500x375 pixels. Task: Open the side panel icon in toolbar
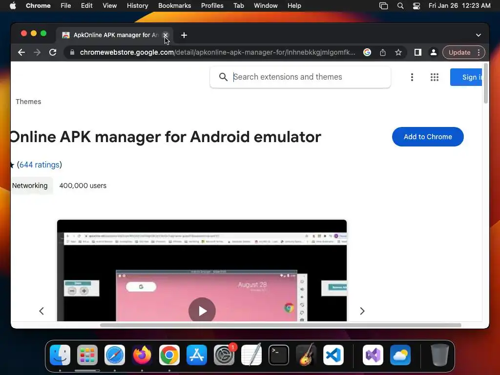coord(418,52)
